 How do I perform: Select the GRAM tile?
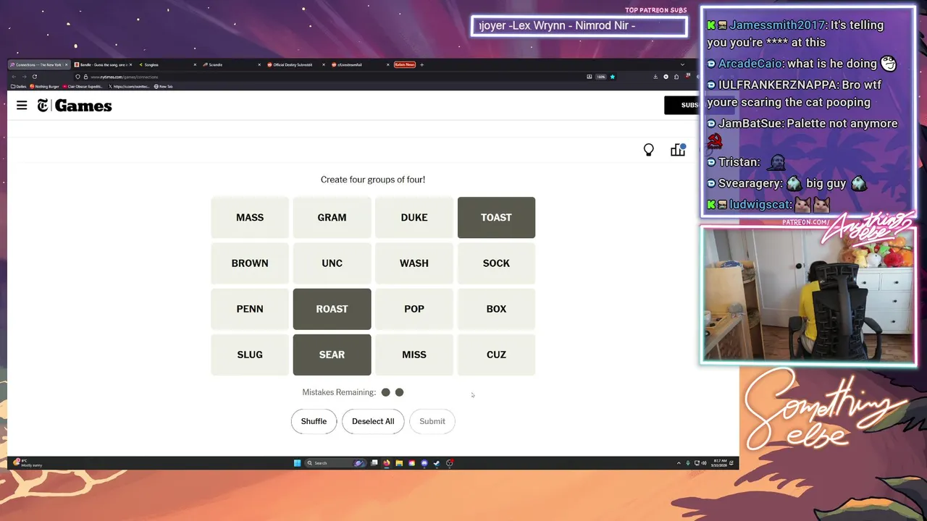tap(332, 217)
